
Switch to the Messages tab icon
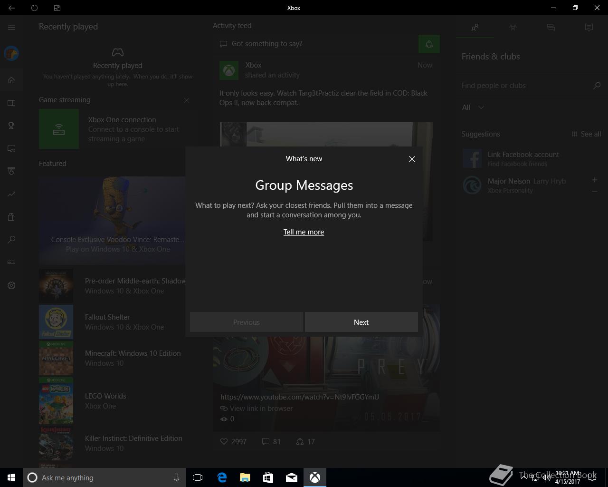551,28
